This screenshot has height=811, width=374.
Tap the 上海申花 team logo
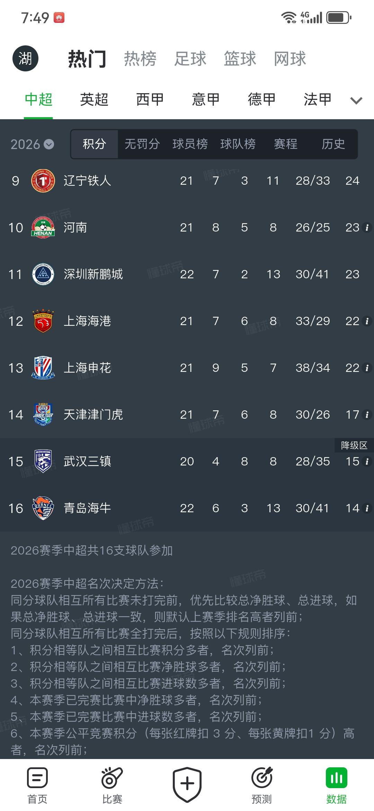click(43, 368)
